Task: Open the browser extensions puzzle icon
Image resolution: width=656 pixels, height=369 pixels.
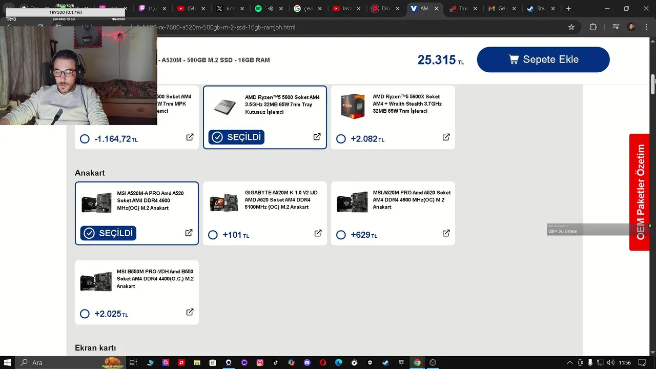Action: click(593, 27)
